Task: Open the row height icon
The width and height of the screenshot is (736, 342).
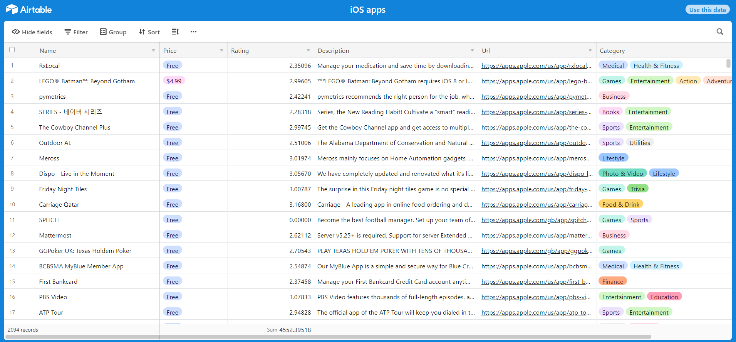Action: [175, 32]
